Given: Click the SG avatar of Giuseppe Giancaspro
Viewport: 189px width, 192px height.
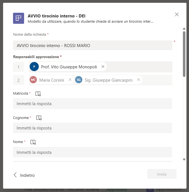Looking at the screenshot, I should click(x=79, y=80).
